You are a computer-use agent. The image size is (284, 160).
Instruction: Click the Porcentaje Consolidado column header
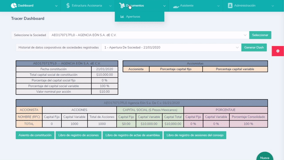tap(248, 117)
